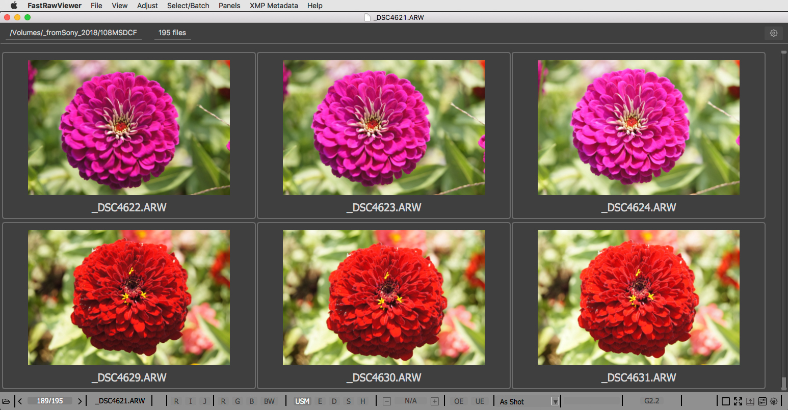The image size is (788, 410).
Task: Open the settings gear at top right
Action: pos(773,33)
